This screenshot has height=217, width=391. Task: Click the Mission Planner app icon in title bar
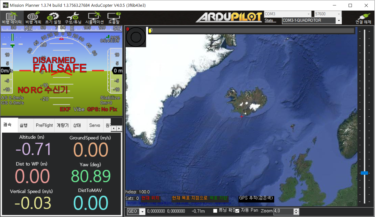click(5, 5)
